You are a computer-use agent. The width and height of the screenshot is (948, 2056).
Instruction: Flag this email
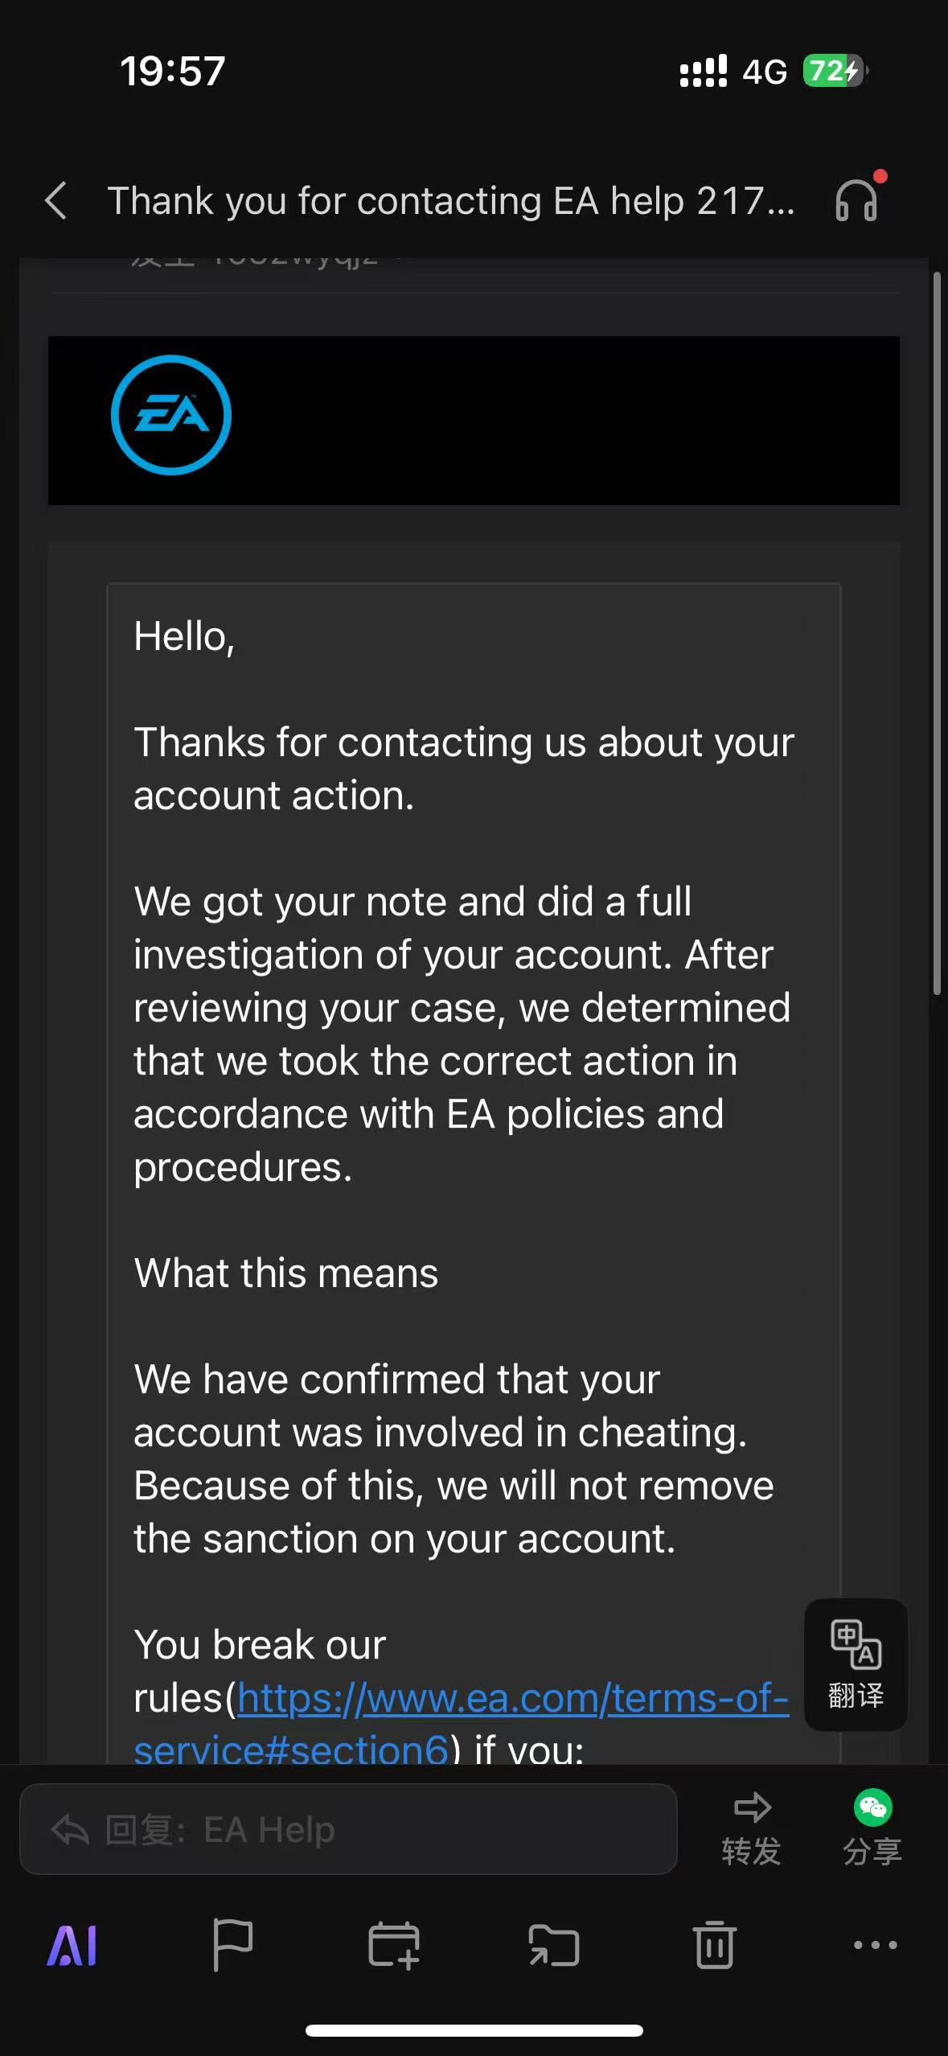(232, 1945)
